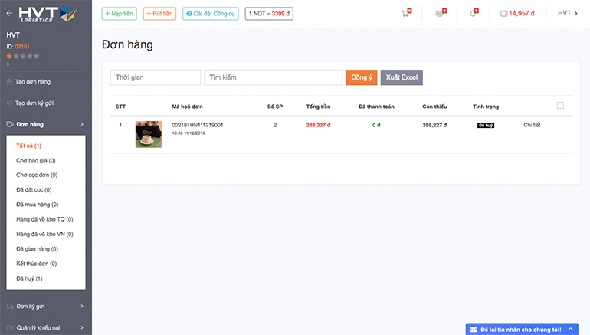Click the orange Đồng ý button

(361, 77)
